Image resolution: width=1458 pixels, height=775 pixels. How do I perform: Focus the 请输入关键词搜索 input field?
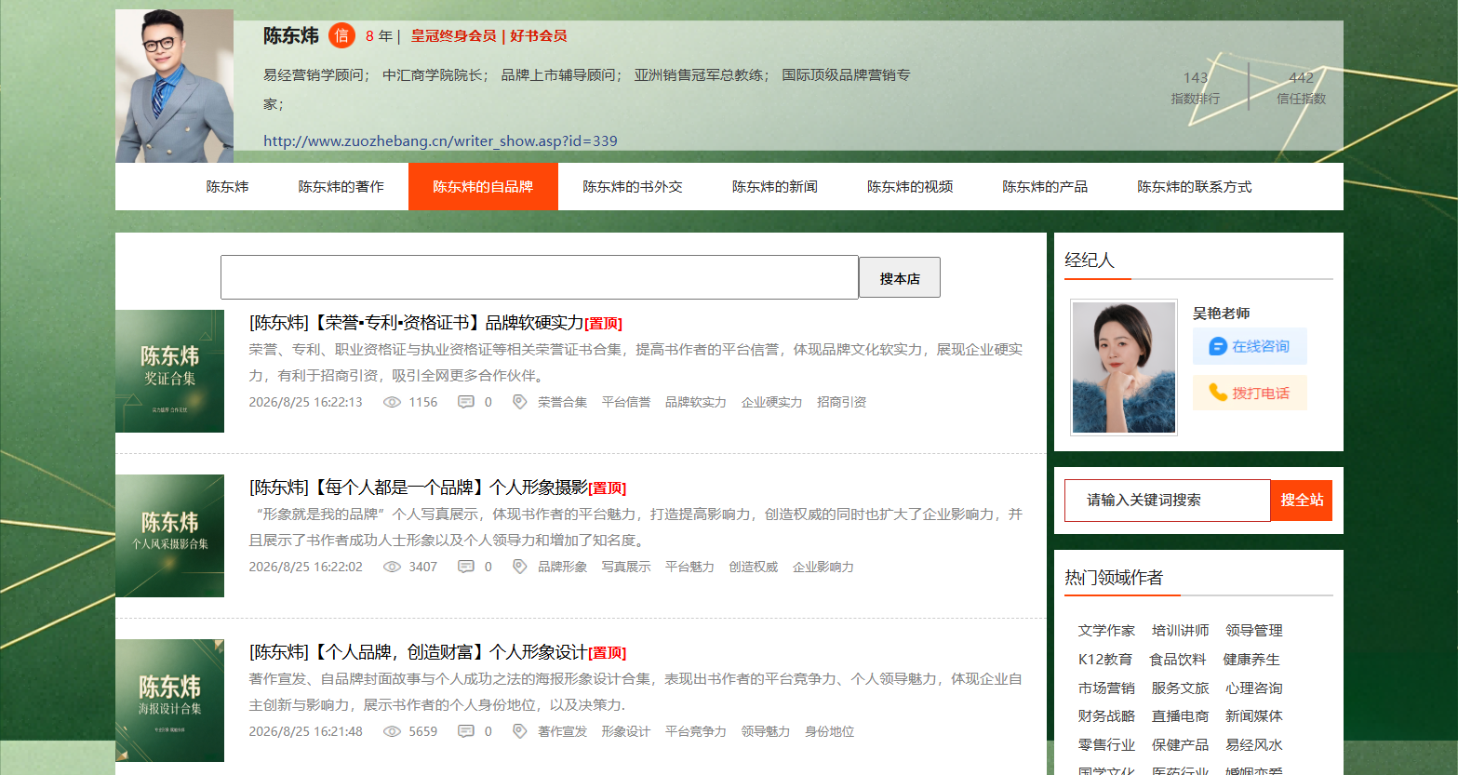[x=1168, y=501]
